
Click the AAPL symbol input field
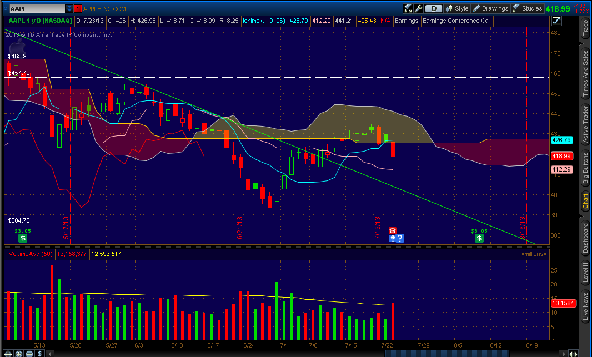37,9
